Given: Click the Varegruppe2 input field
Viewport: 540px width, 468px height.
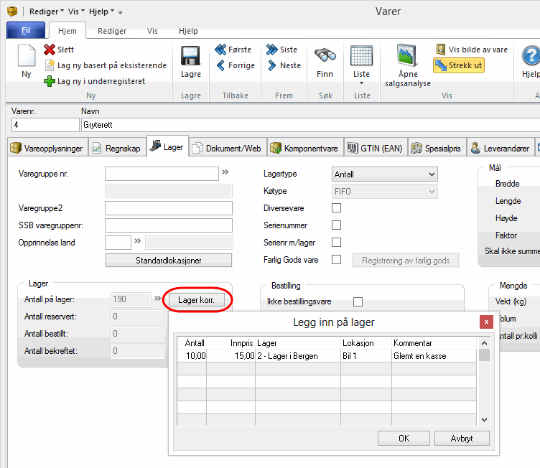Looking at the screenshot, I should 169,208.
